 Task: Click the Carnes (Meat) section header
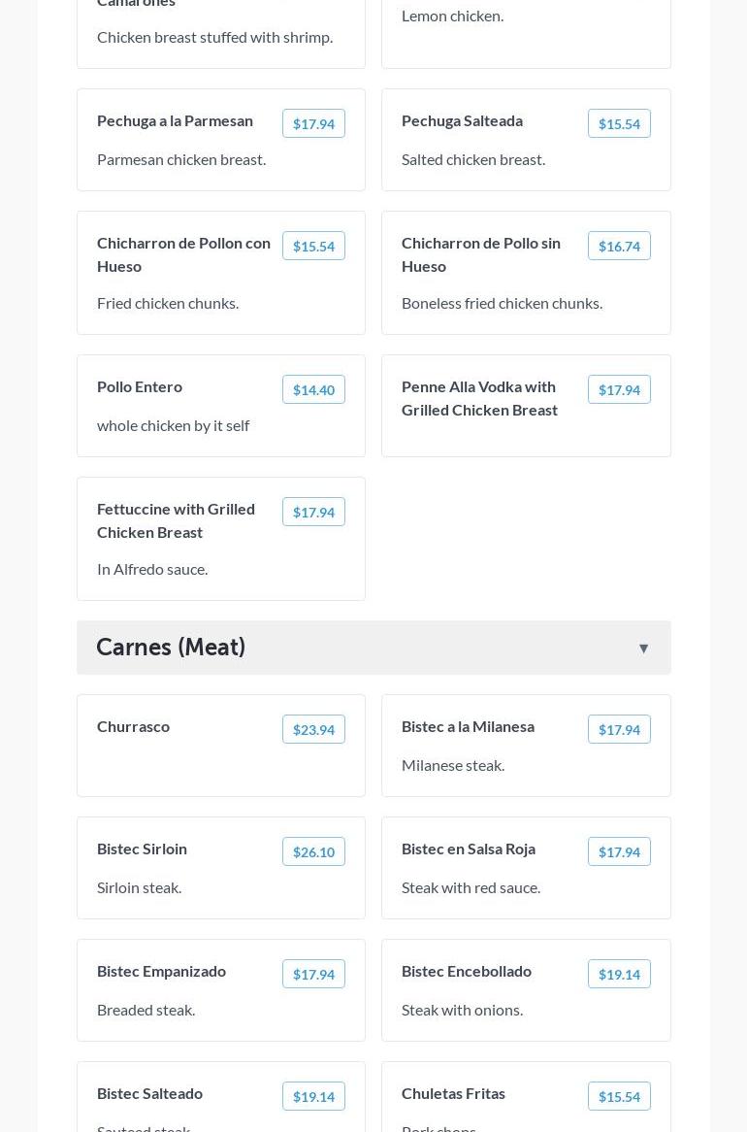(171, 647)
